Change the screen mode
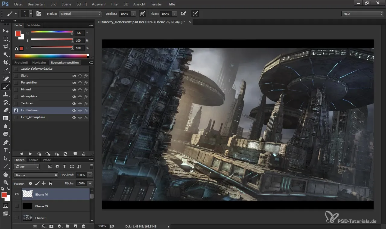Viewport: 386px width, 229px height. pyautogui.click(x=6, y=214)
